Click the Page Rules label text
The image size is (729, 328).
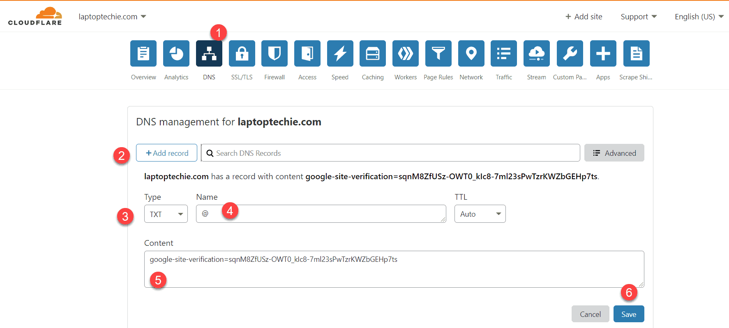(438, 77)
